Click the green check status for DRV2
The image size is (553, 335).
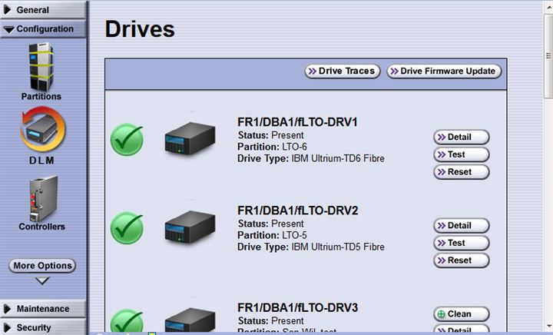pyautogui.click(x=127, y=228)
